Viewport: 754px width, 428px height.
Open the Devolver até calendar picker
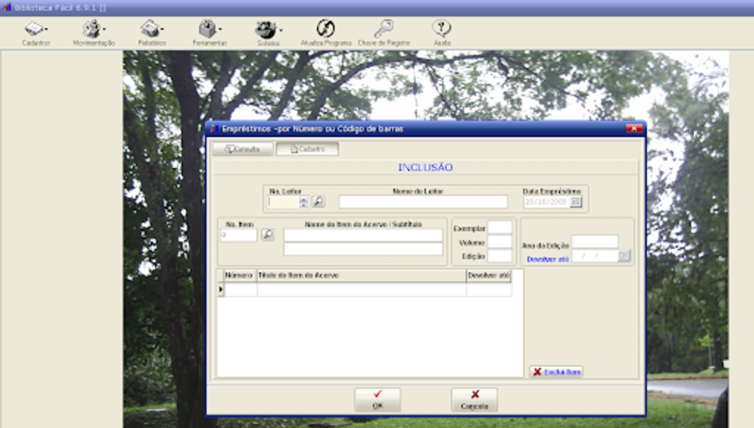[x=624, y=256]
